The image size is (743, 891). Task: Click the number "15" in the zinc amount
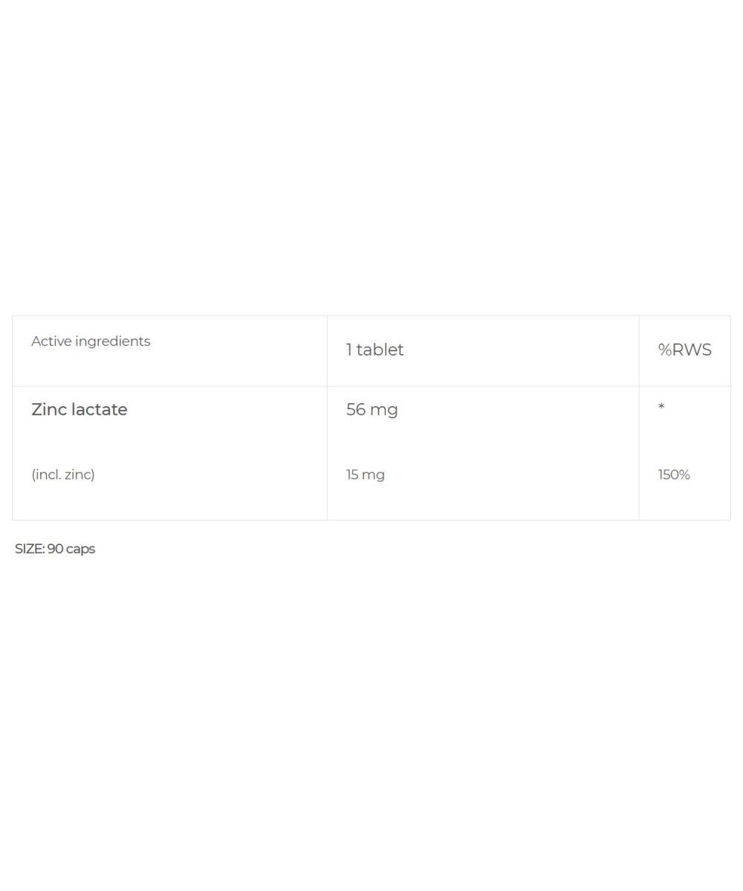[352, 474]
